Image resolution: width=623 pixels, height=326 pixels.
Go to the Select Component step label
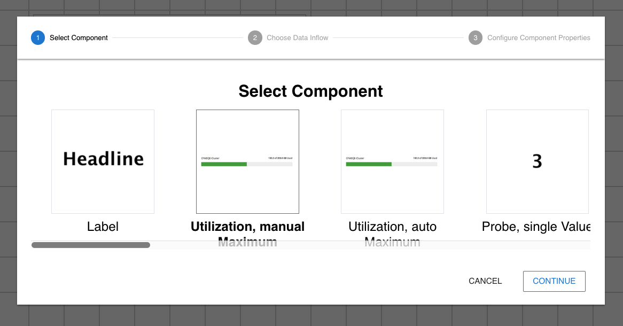point(79,38)
